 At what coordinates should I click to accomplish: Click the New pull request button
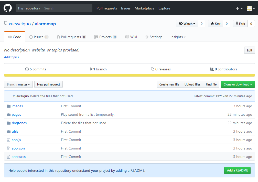48,84
